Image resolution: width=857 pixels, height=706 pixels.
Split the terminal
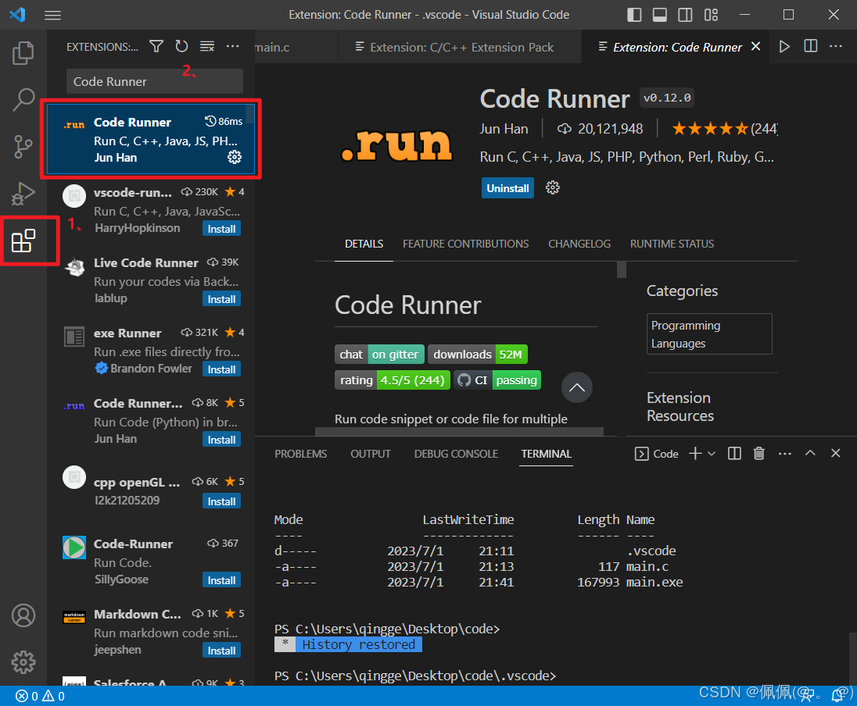(x=734, y=453)
